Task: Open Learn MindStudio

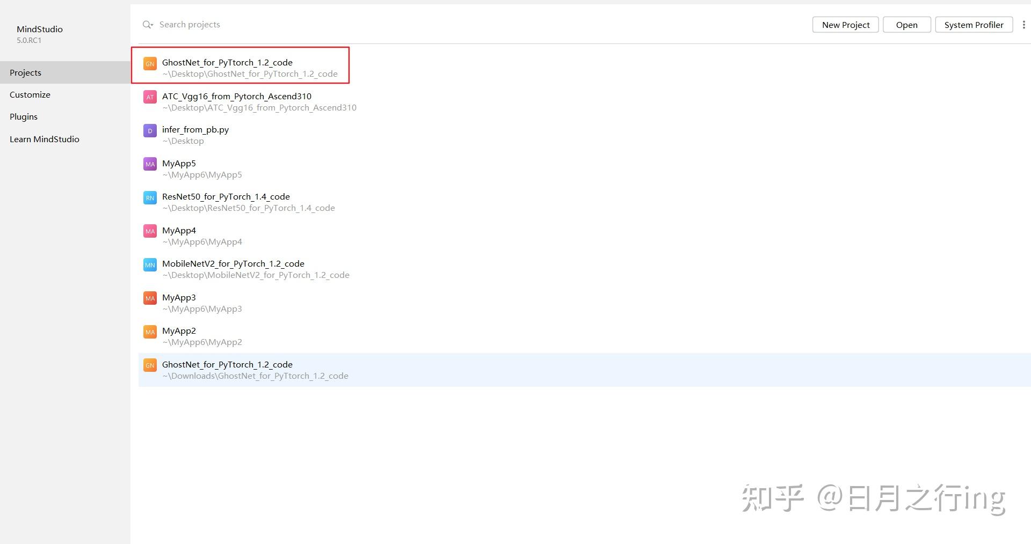Action: tap(45, 139)
